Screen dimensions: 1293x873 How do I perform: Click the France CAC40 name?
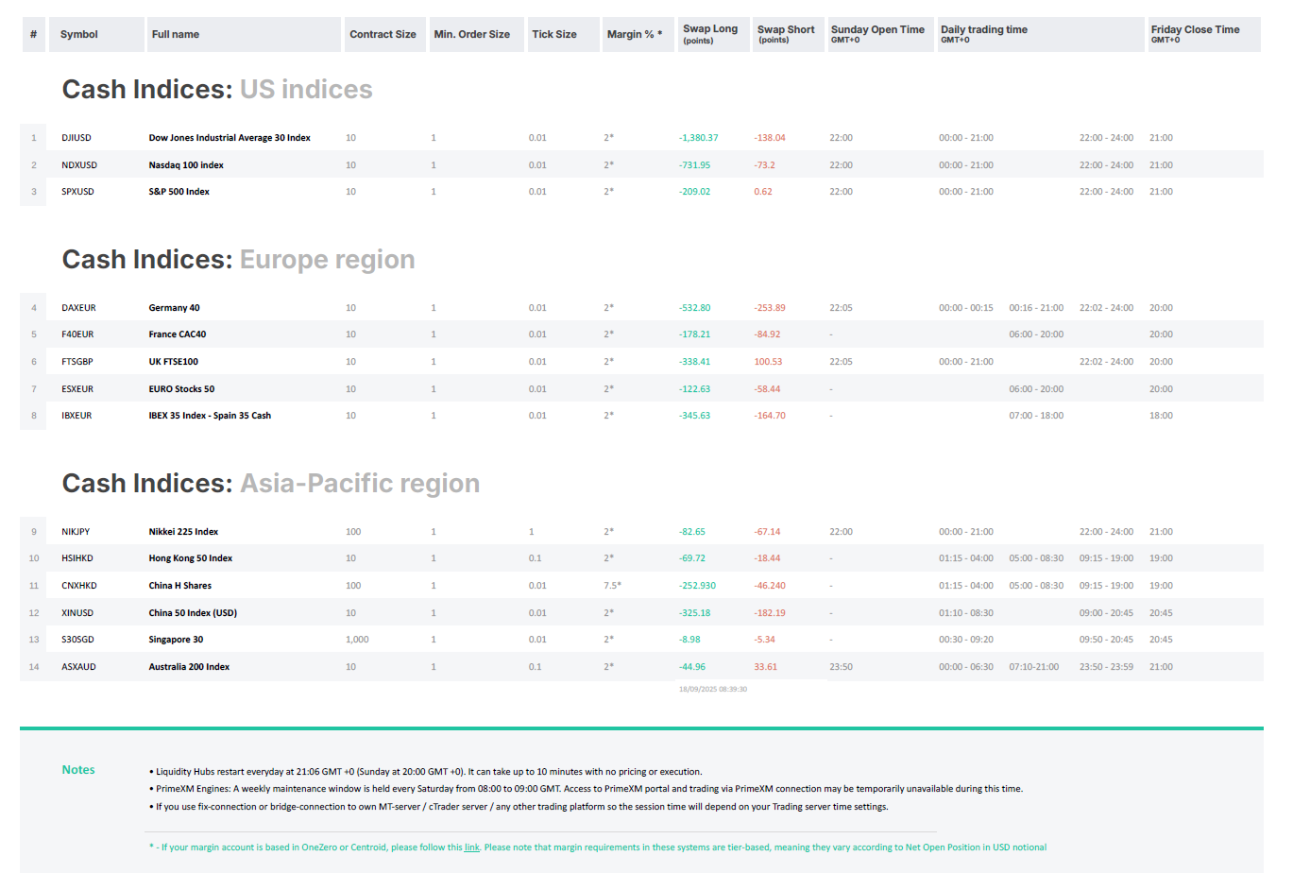[178, 334]
